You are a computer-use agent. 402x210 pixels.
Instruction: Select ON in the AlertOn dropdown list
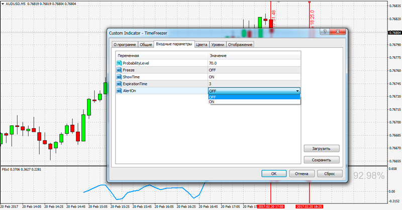coord(254,102)
